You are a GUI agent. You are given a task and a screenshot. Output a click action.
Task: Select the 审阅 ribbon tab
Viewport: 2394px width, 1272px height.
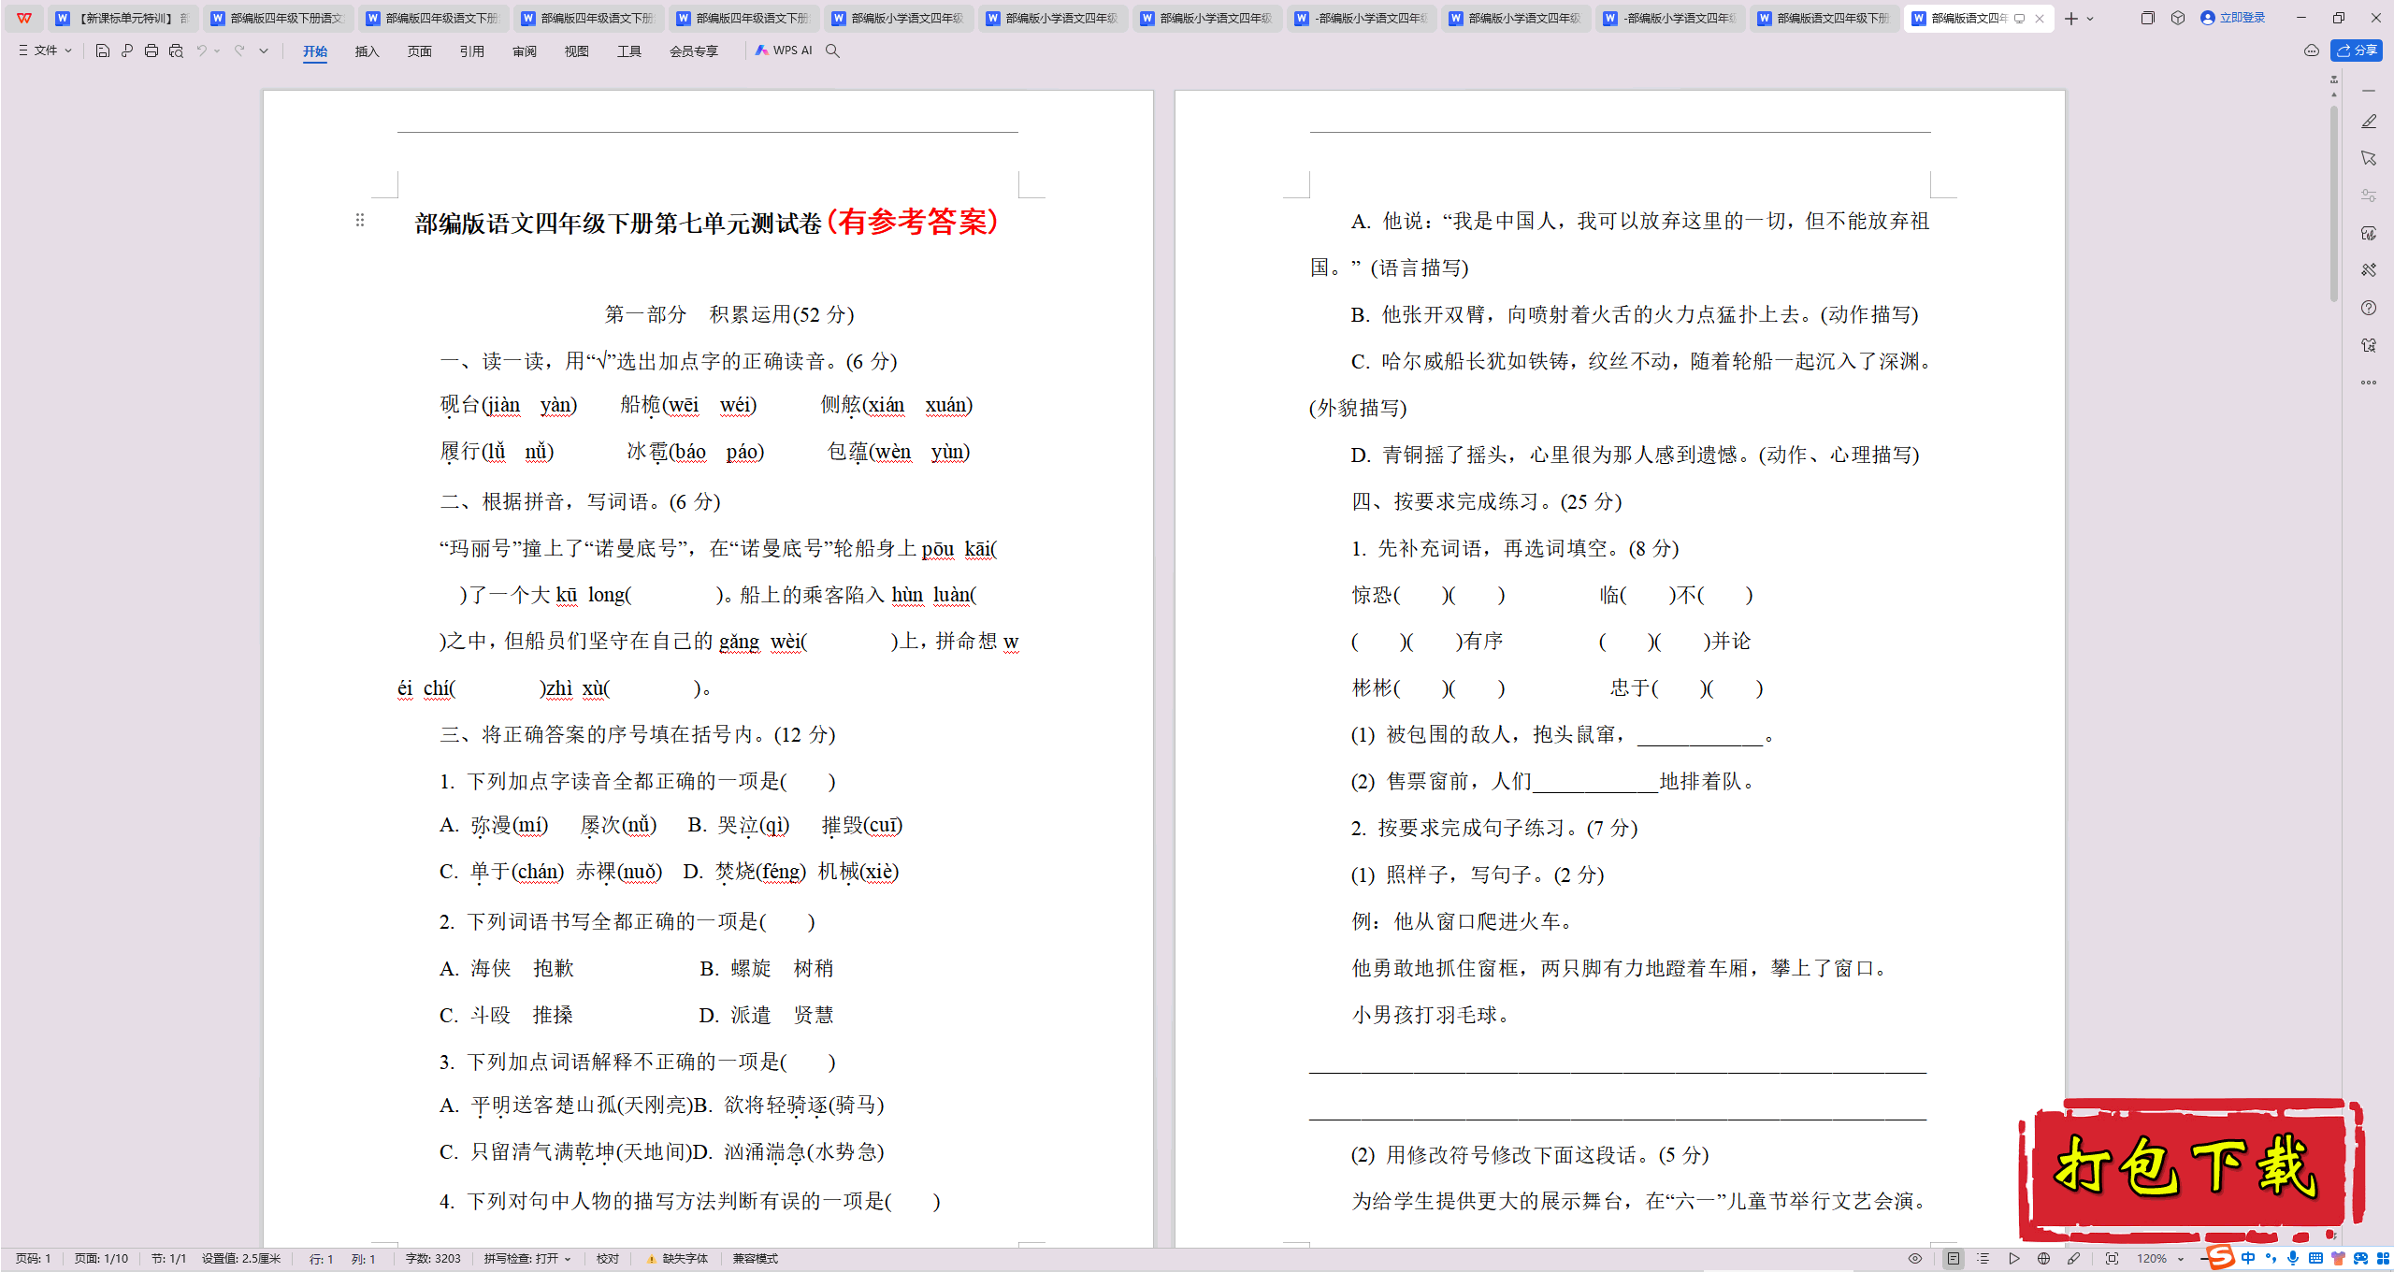click(525, 51)
